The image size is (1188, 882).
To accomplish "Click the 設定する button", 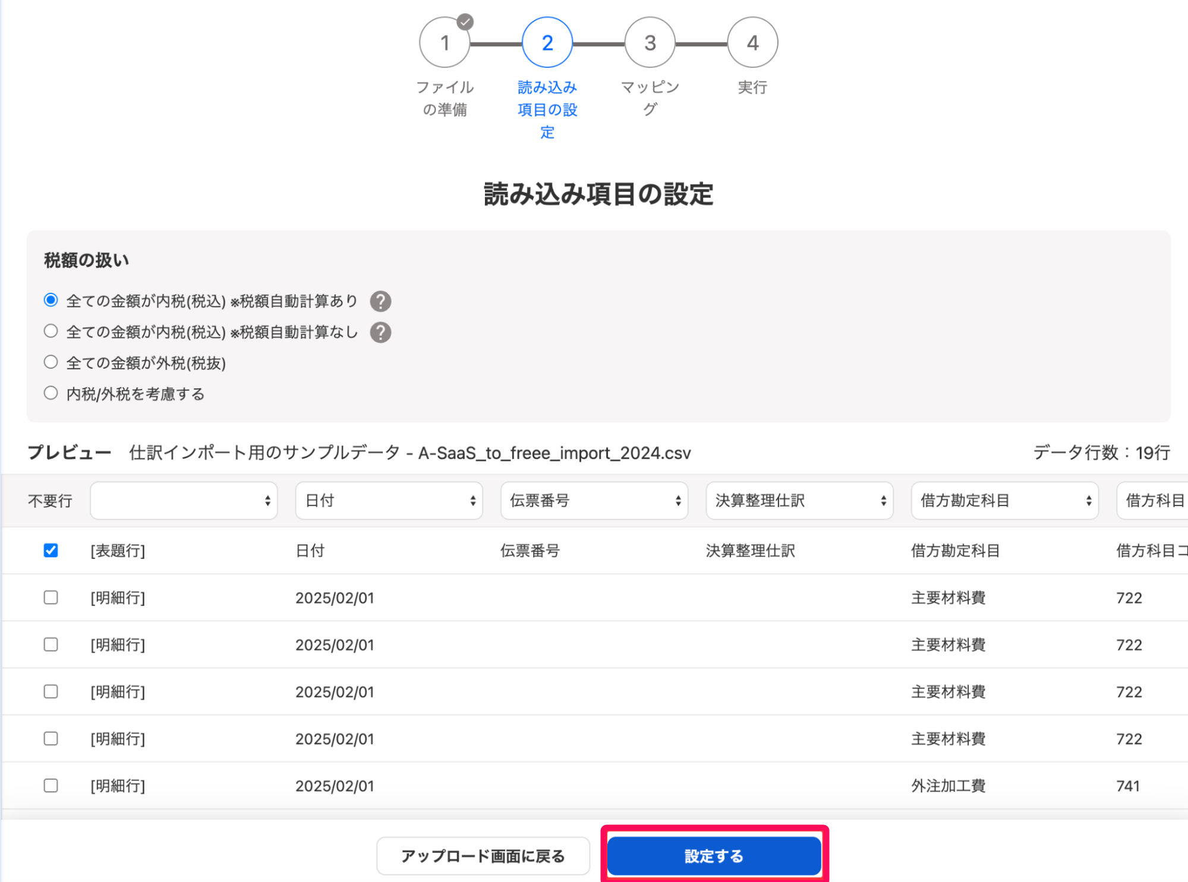I will (x=714, y=856).
